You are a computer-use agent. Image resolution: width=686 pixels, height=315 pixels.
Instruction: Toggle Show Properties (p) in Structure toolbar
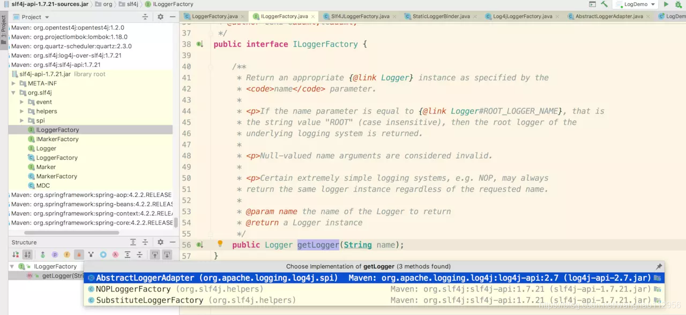55,255
